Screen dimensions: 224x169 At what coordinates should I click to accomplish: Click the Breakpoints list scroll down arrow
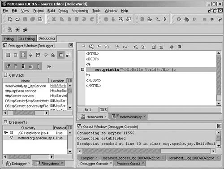coord(70,152)
